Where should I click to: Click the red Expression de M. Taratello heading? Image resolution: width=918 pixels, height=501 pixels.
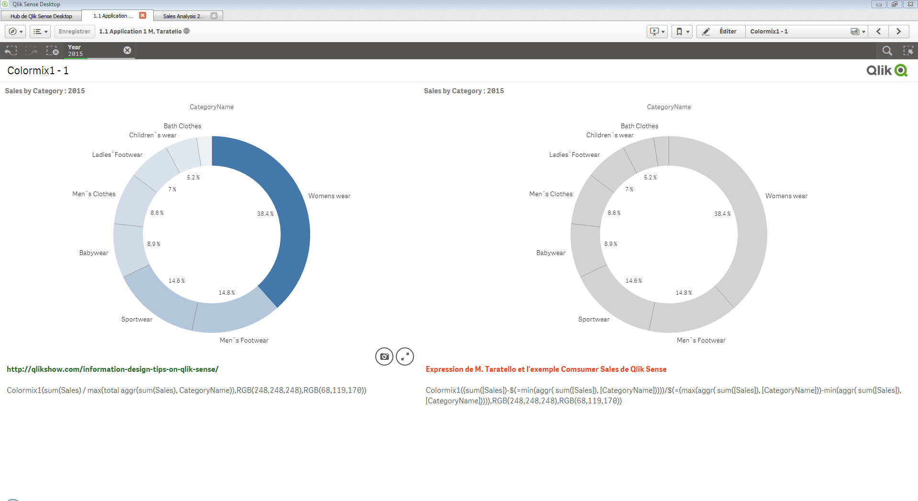(546, 369)
